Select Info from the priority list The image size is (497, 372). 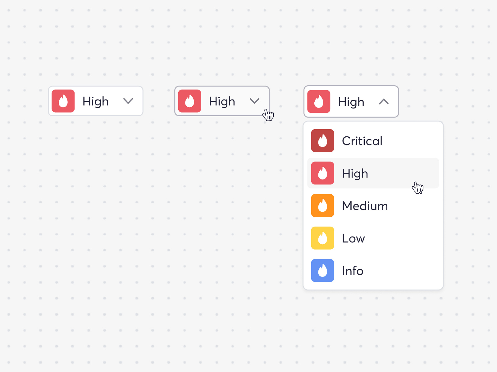tap(353, 270)
